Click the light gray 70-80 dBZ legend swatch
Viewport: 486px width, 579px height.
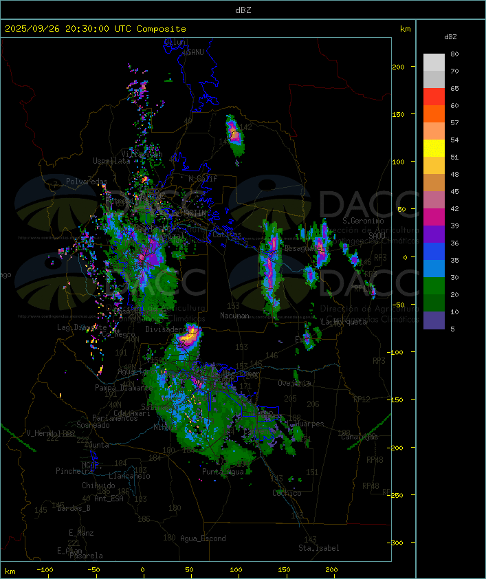click(x=434, y=62)
